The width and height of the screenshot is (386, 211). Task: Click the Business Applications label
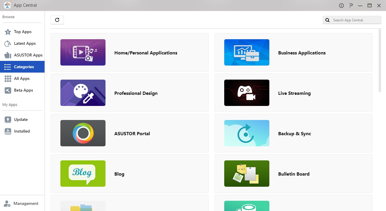click(x=302, y=53)
